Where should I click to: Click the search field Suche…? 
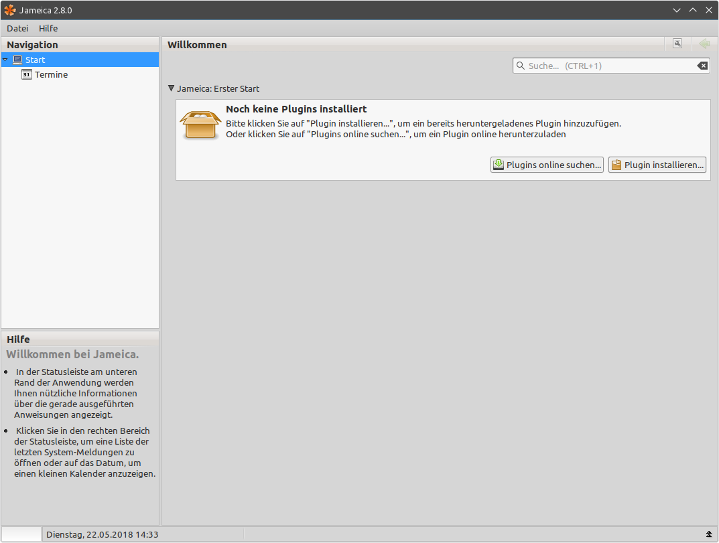tap(611, 66)
